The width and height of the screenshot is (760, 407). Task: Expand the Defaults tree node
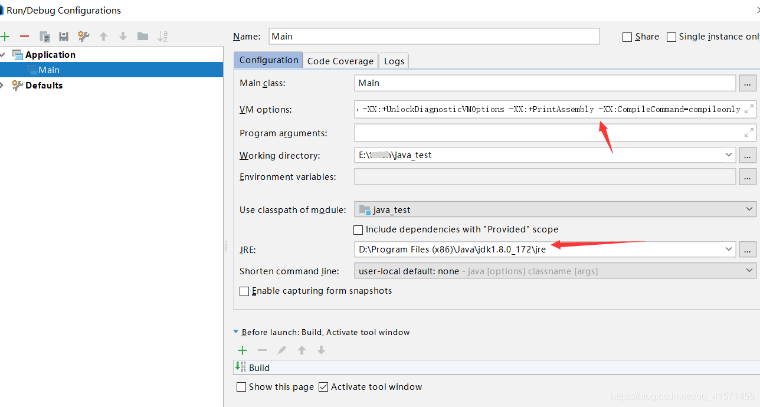pyautogui.click(x=2, y=86)
